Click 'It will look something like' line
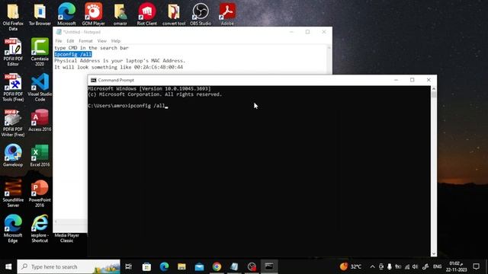The image size is (488, 274). click(x=119, y=67)
